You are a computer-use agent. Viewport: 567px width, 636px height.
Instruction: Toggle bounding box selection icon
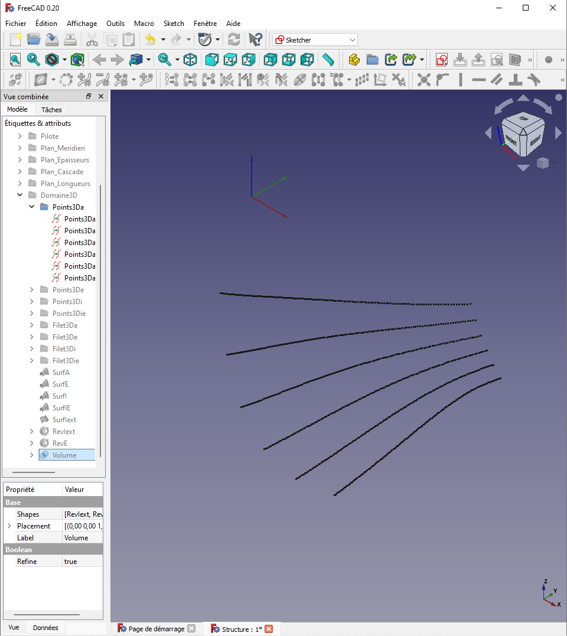tap(77, 60)
